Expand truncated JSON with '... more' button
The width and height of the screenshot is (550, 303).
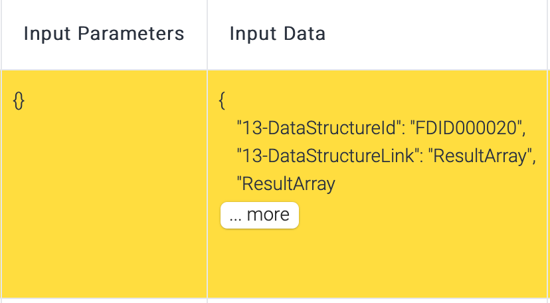260,215
